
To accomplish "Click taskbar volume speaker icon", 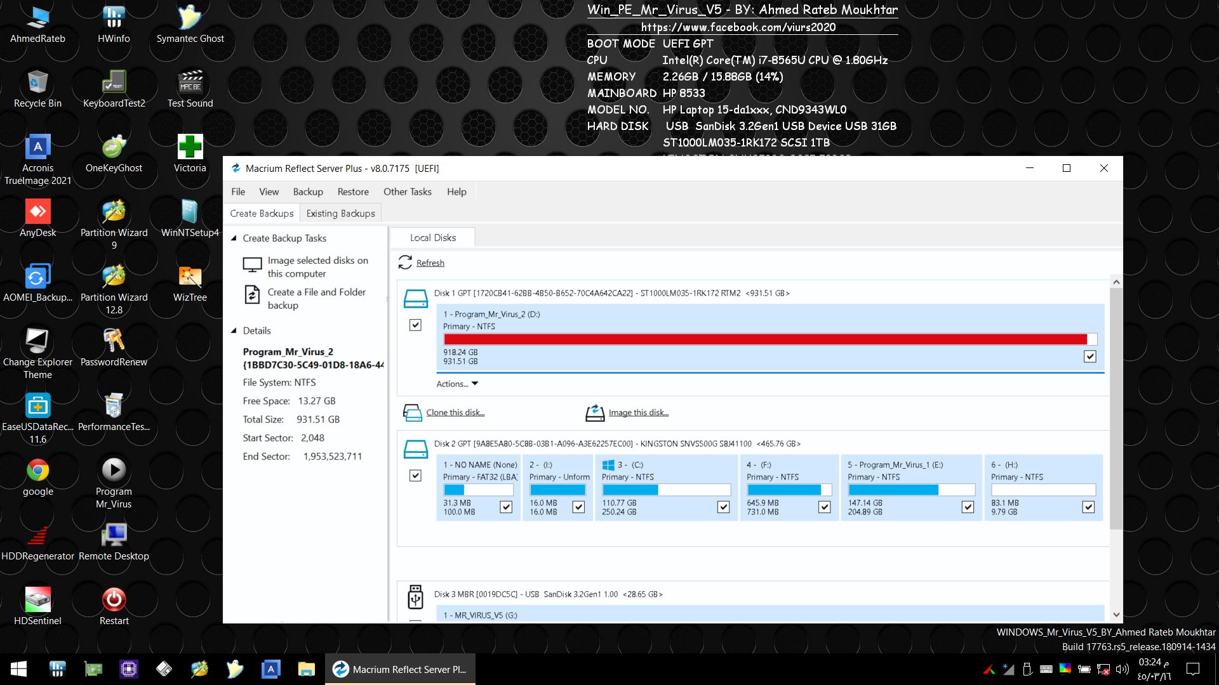I will [1122, 669].
